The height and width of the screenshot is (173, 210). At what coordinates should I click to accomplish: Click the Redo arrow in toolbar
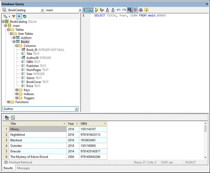tap(124, 10)
